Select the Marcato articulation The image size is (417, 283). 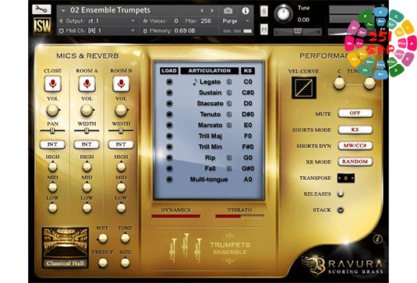210,126
